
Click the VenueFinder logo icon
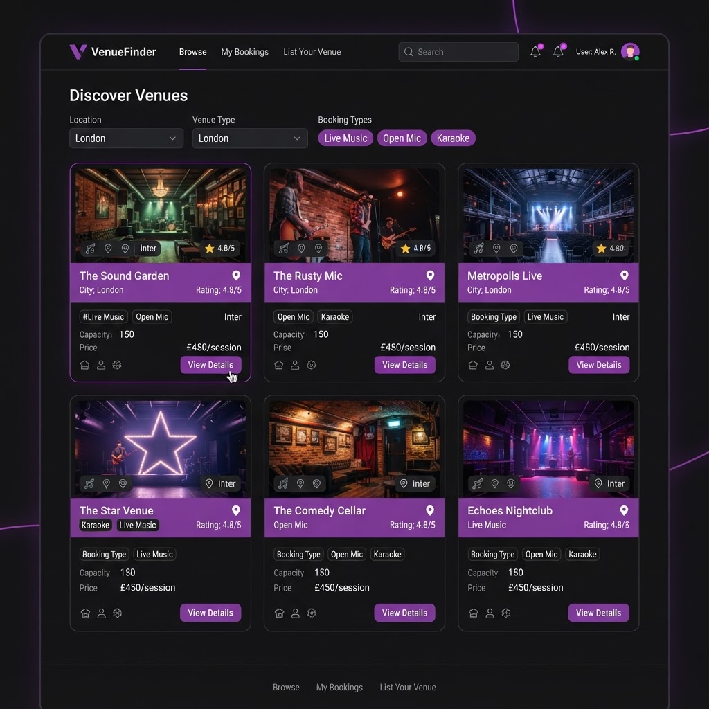78,51
